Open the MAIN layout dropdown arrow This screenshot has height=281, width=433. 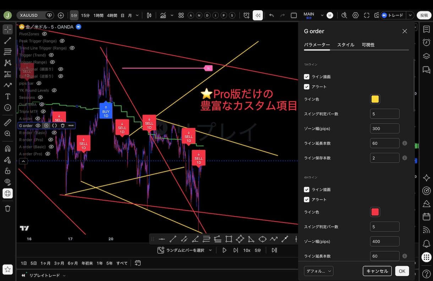pyautogui.click(x=322, y=15)
